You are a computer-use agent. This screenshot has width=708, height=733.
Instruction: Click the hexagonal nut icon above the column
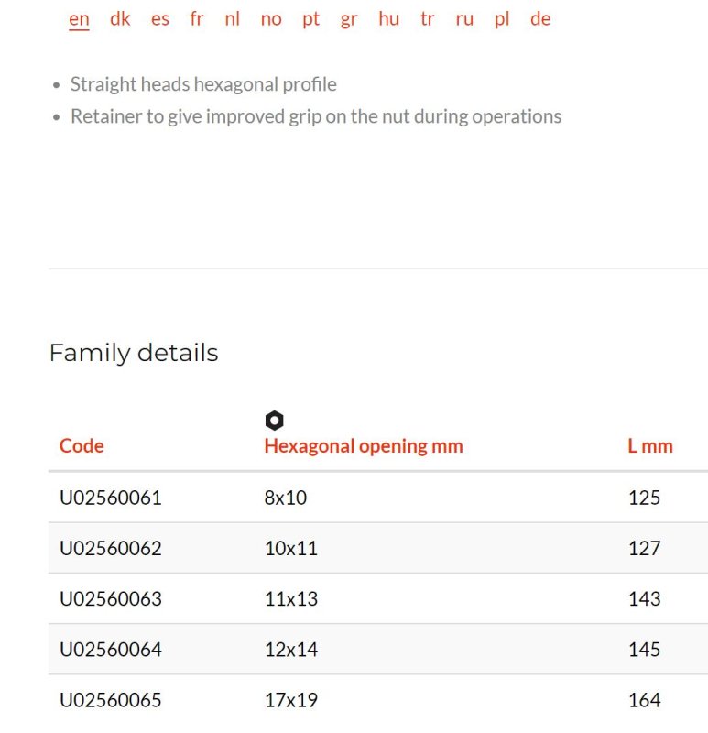click(x=275, y=421)
